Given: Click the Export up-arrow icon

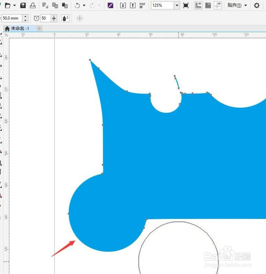Looking at the screenshot, I should tap(133, 6).
